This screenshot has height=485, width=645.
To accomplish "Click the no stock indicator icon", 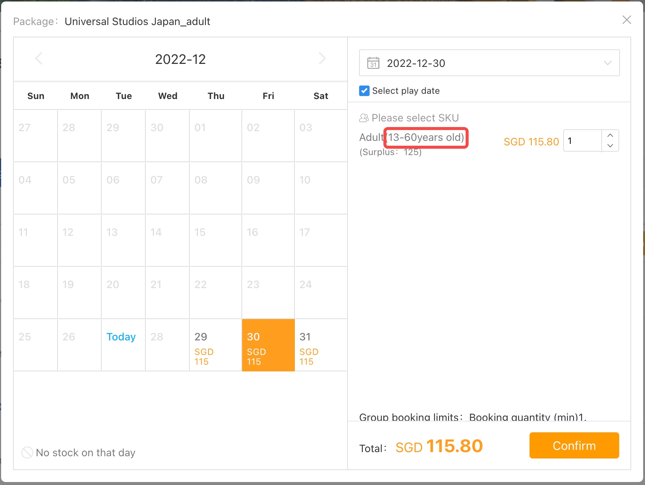I will (x=27, y=452).
